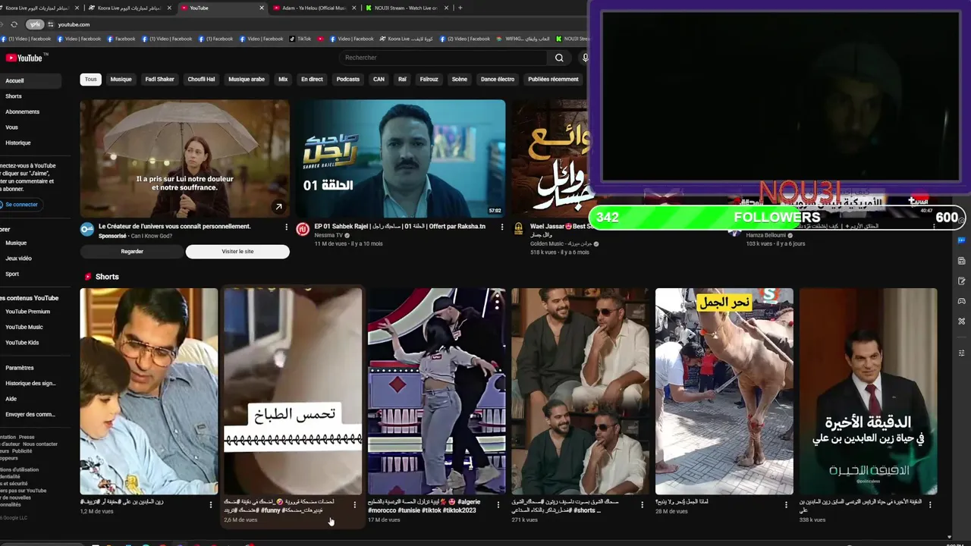This screenshot has width=971, height=546.
Task: Select the Choufli Hal chip
Action: click(201, 79)
